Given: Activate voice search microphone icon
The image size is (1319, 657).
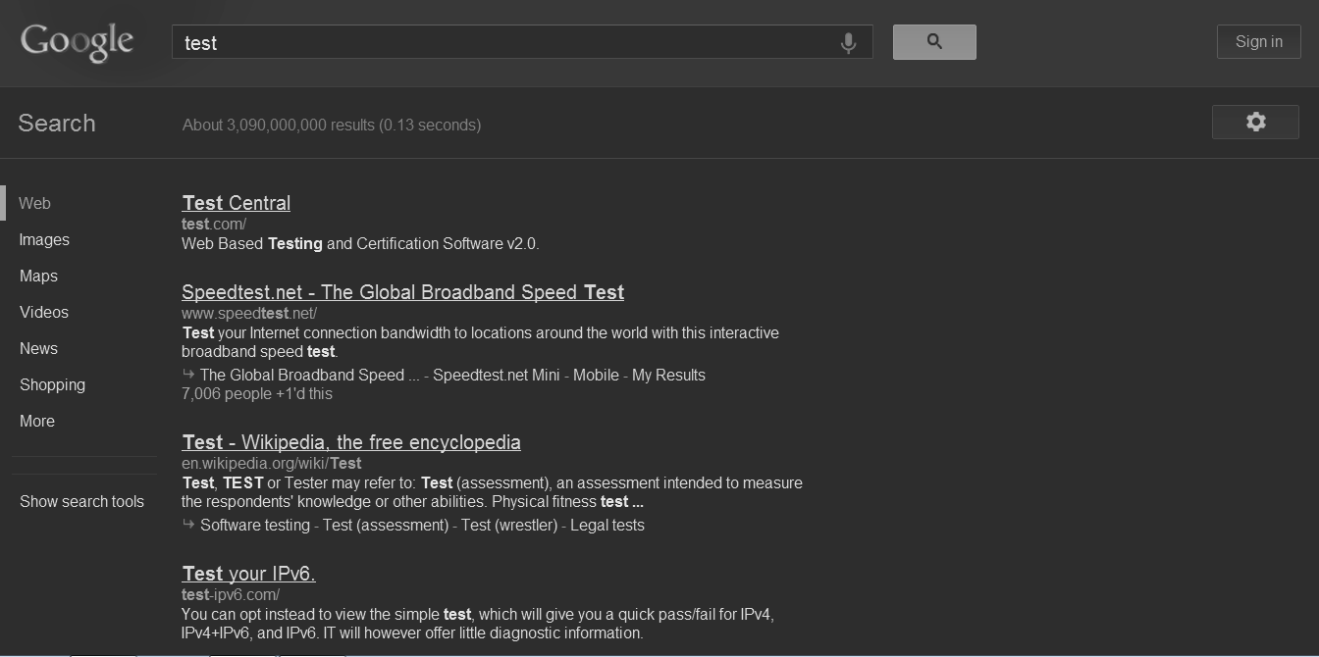Looking at the screenshot, I should 848,42.
